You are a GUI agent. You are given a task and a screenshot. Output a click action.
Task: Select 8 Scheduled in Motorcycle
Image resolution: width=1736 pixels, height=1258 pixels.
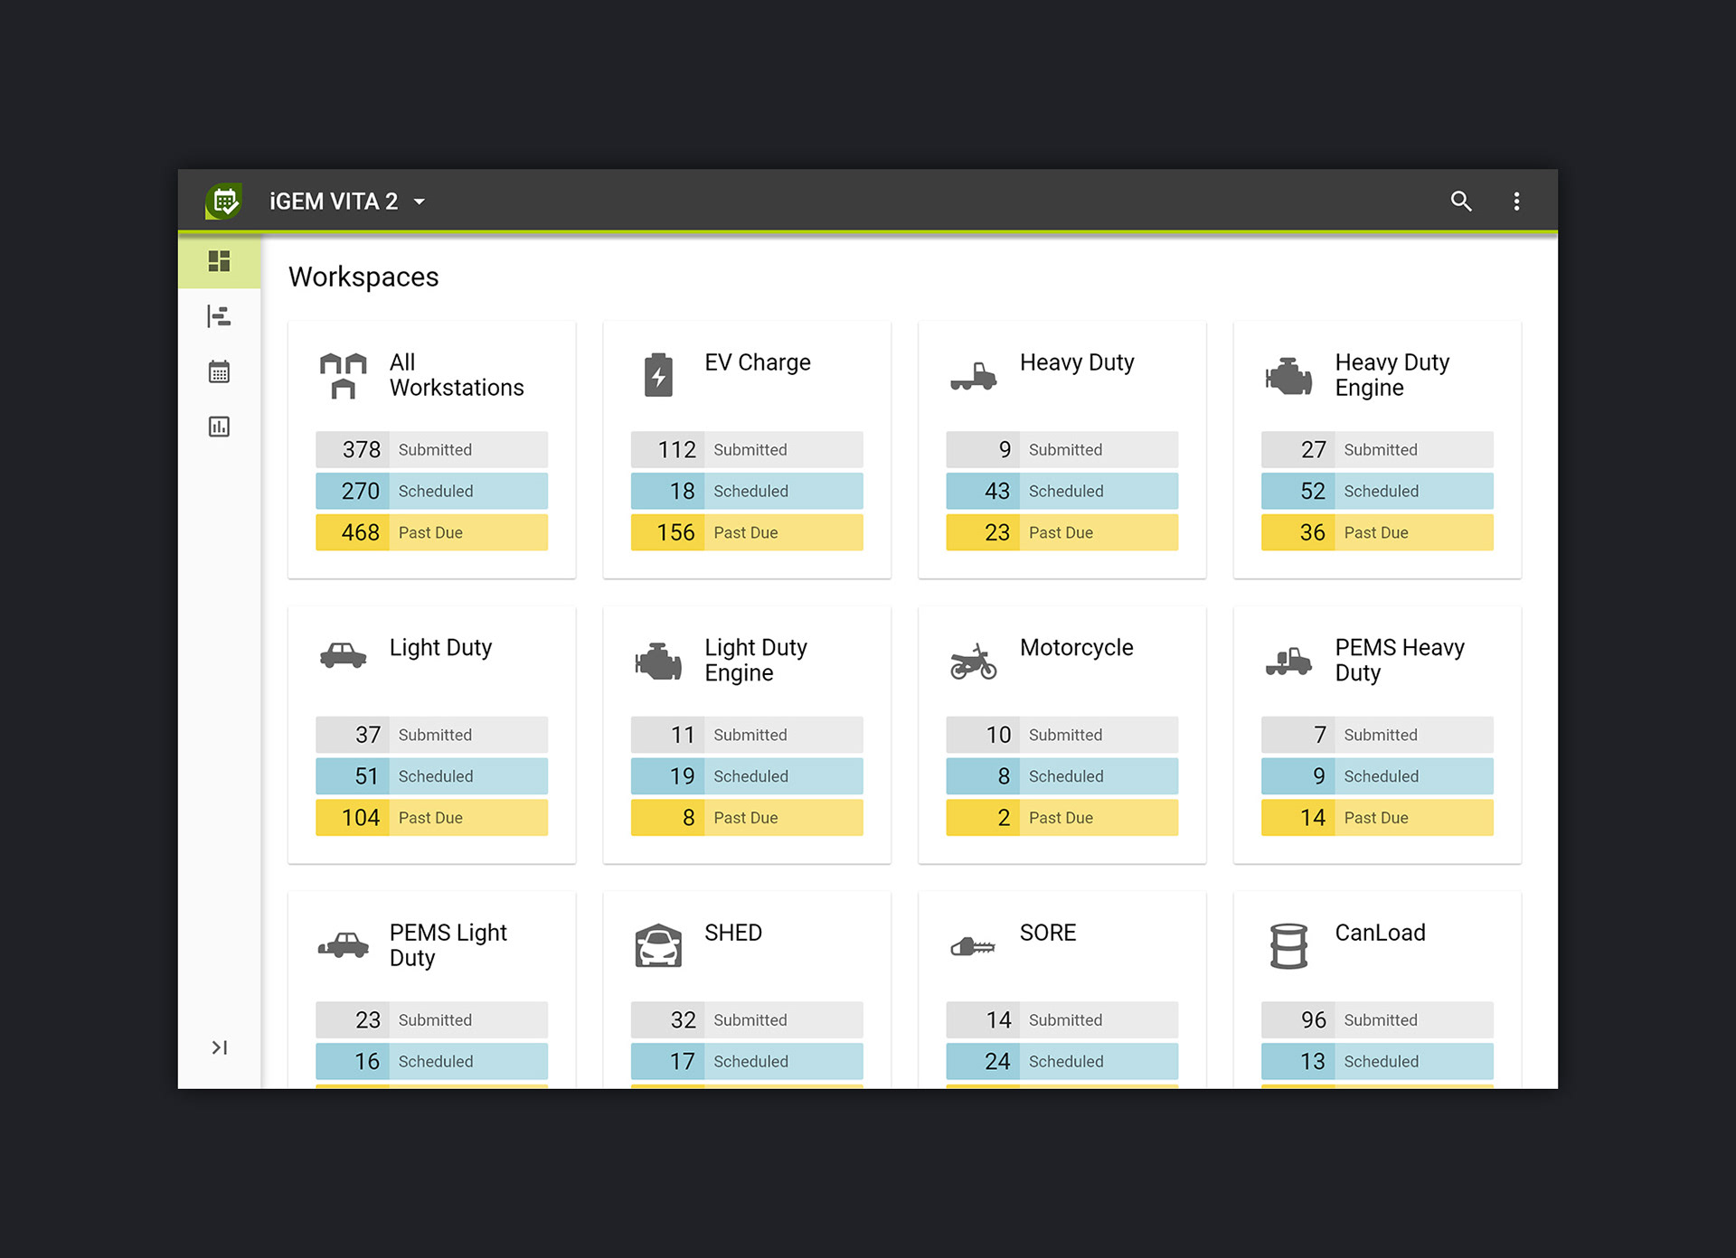coord(1062,776)
